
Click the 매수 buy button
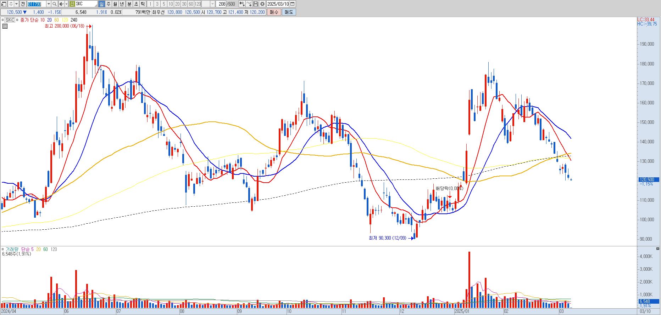pos(274,12)
